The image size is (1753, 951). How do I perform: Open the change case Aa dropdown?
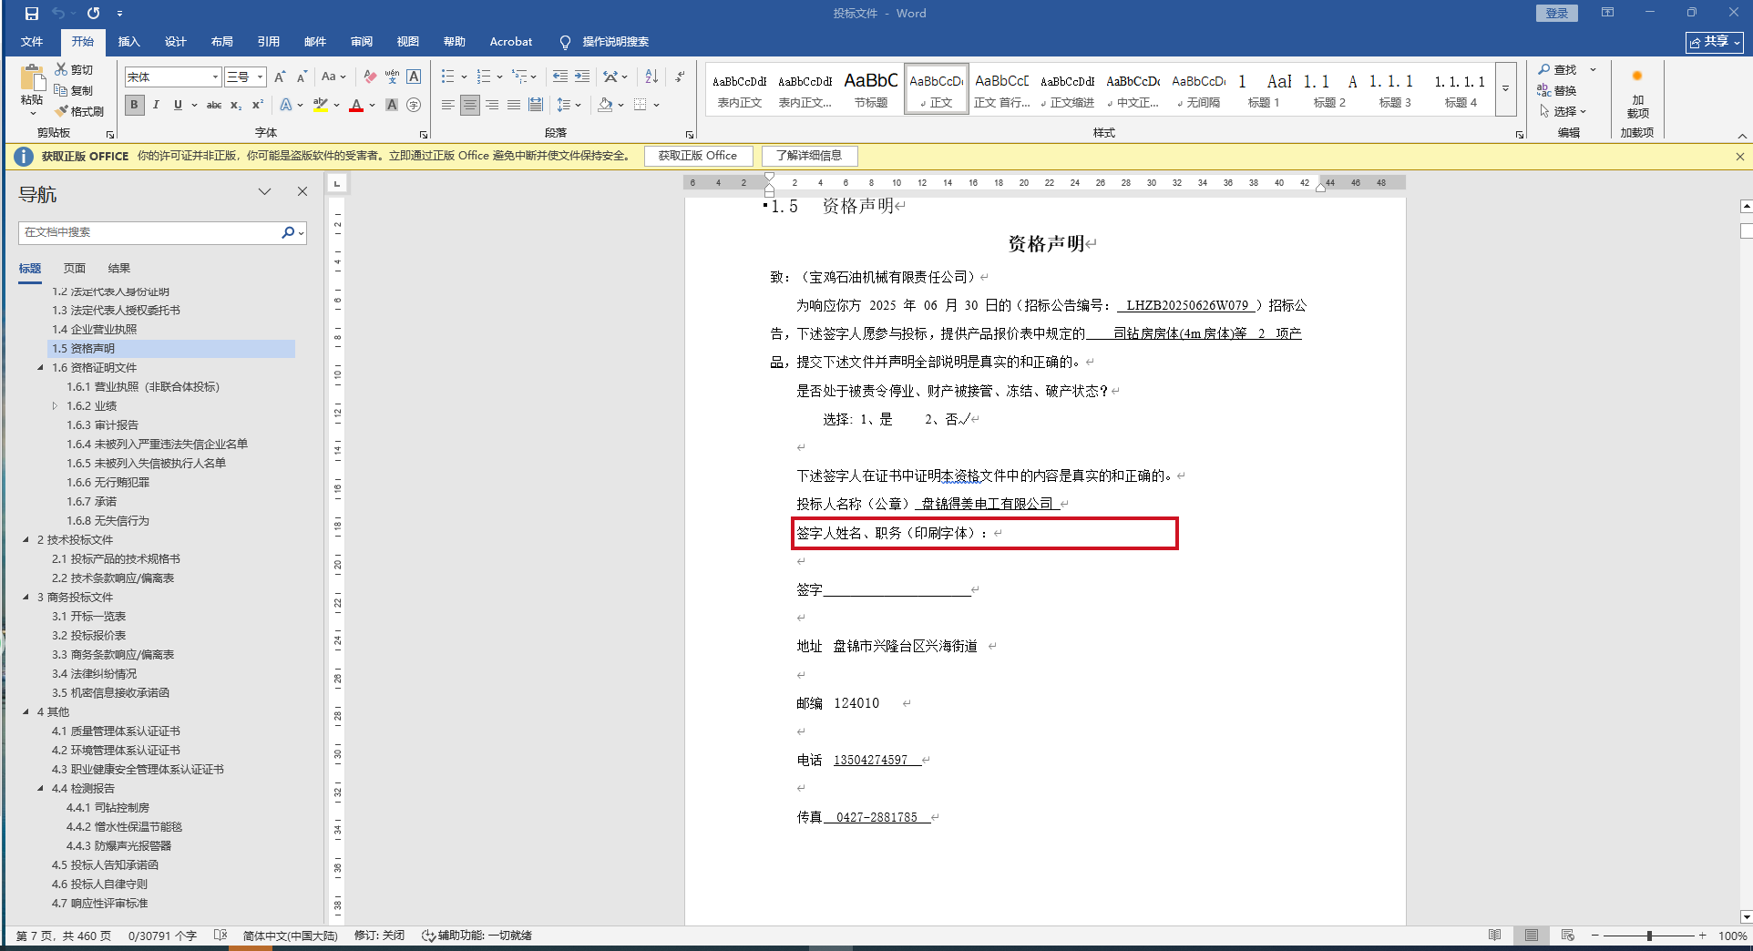333,77
